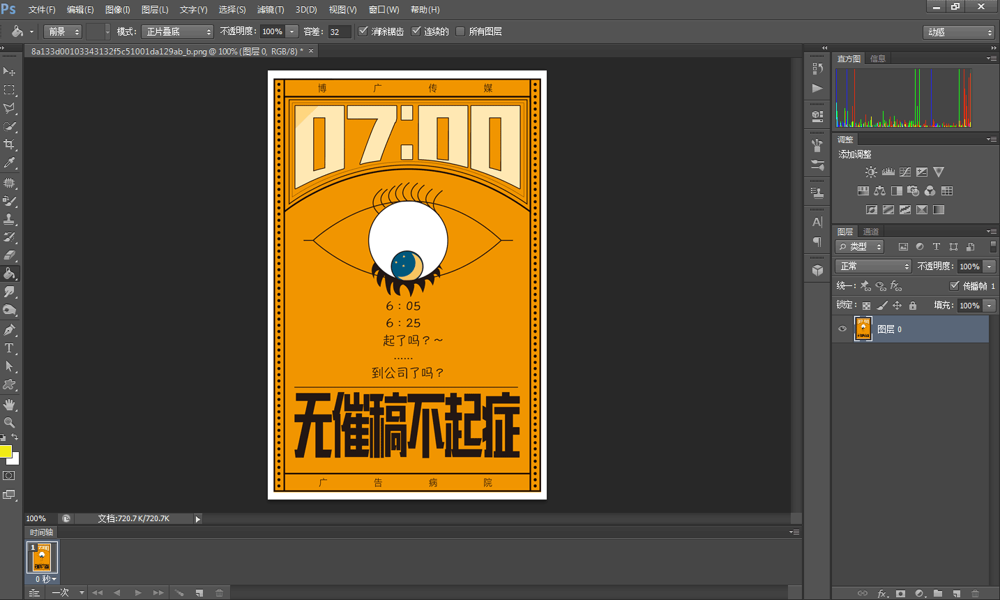This screenshot has width=1000, height=600.
Task: Change the screen mode
Action: [x=9, y=495]
